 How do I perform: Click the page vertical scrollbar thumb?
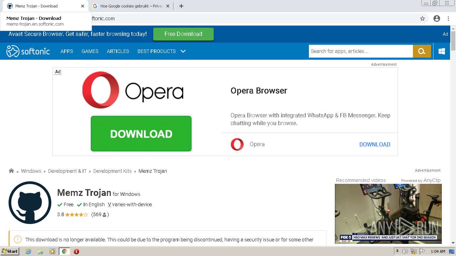coord(453,41)
